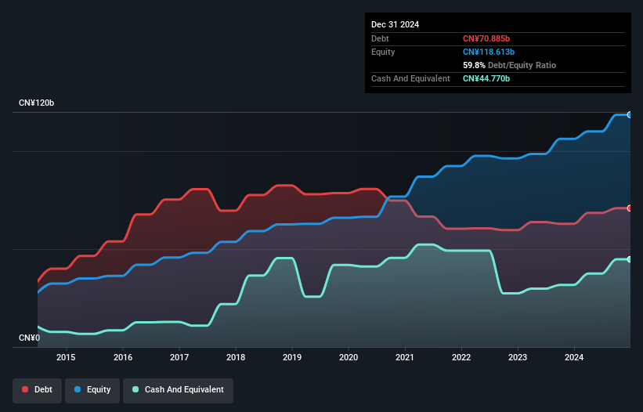The image size is (643, 412).
Task: Click the Debt value CN¥70.885b
Action: point(486,38)
